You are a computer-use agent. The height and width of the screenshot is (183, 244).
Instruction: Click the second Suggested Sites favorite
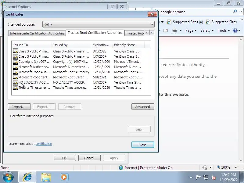pos(221,22)
